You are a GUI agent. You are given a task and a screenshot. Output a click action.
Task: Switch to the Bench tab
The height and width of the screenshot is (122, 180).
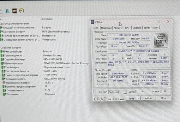tap(147, 28)
